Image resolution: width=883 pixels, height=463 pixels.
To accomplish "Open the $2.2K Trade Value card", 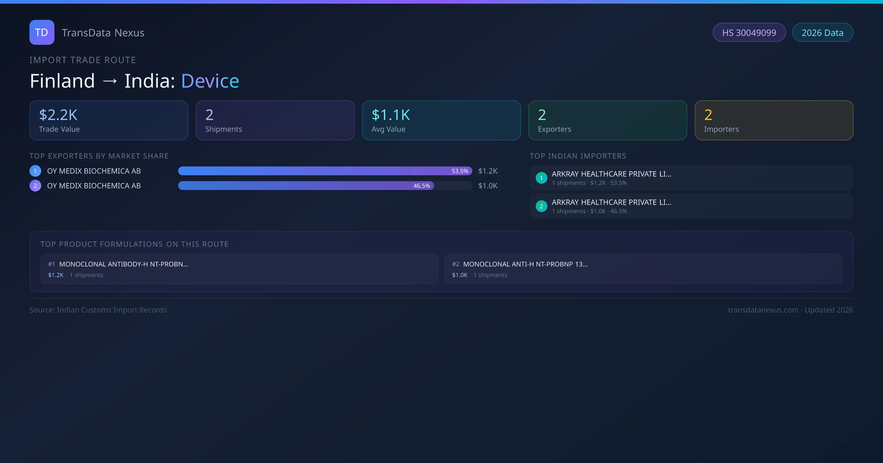I will [109, 121].
